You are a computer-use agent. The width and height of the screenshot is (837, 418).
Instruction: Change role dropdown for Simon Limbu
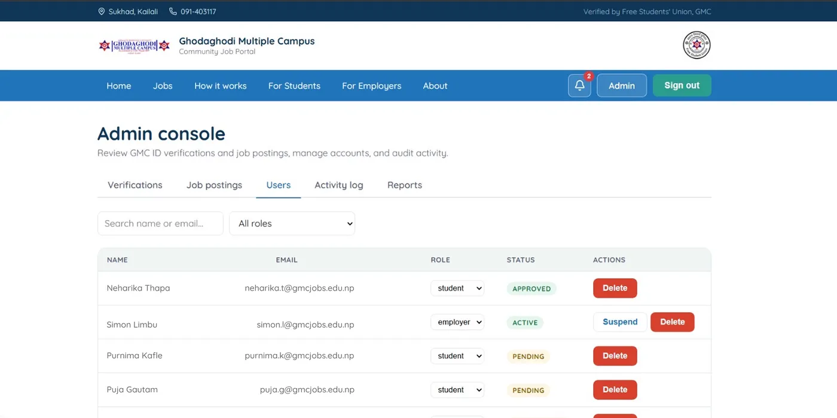coord(457,322)
